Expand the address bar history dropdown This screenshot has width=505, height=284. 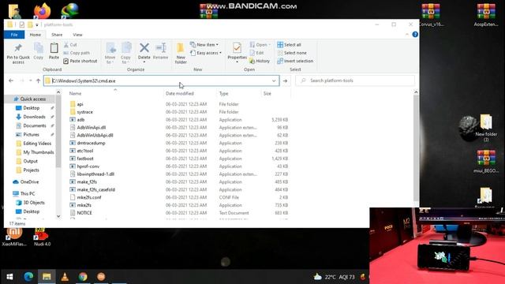[x=274, y=80]
